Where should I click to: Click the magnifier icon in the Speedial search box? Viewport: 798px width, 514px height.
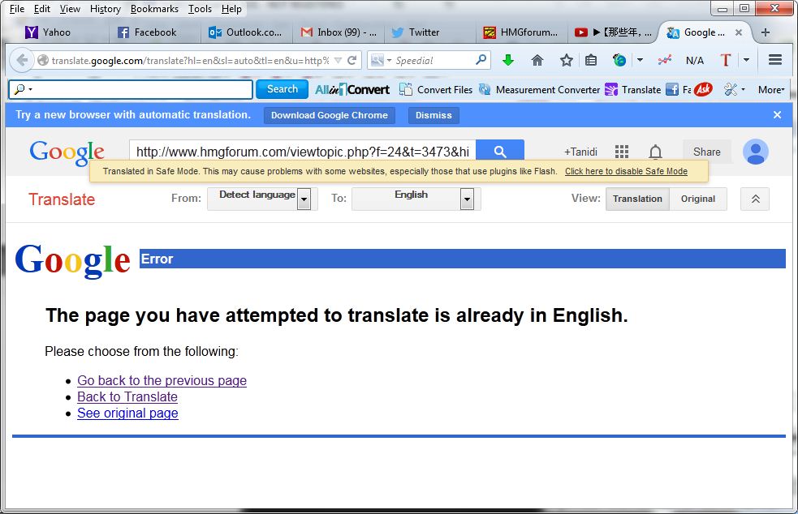pyautogui.click(x=481, y=60)
